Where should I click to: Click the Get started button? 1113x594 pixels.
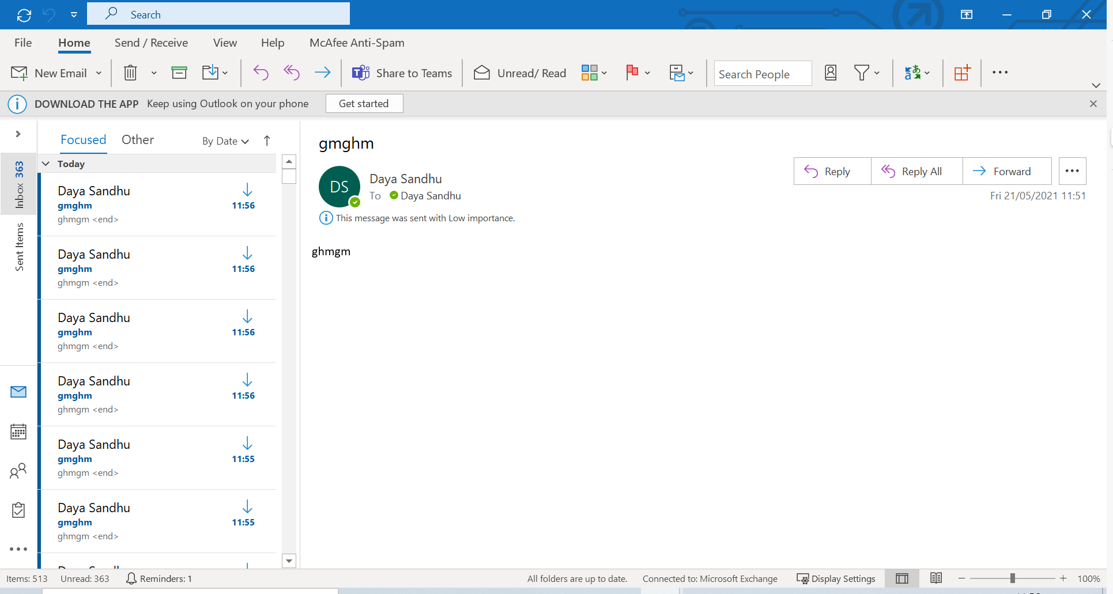(x=364, y=104)
